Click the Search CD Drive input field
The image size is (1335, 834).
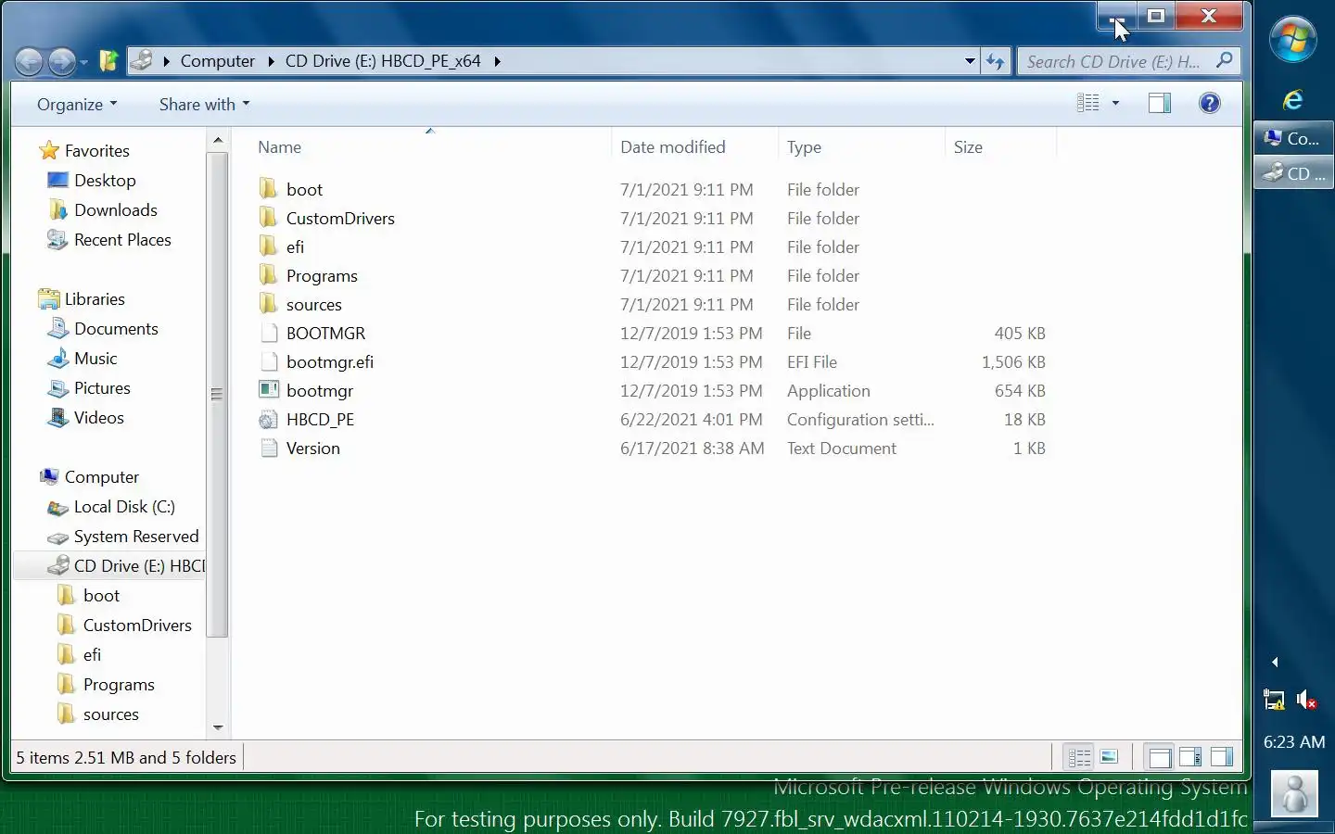1115,61
